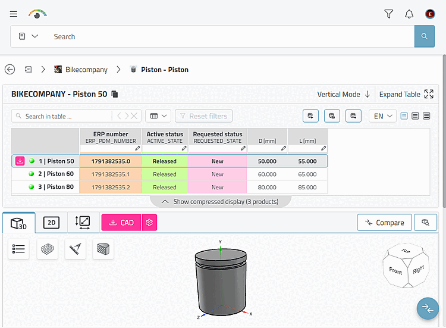Screen dimensions: 446x328
Task: Open the 3D structure list icon
Action: (19, 249)
